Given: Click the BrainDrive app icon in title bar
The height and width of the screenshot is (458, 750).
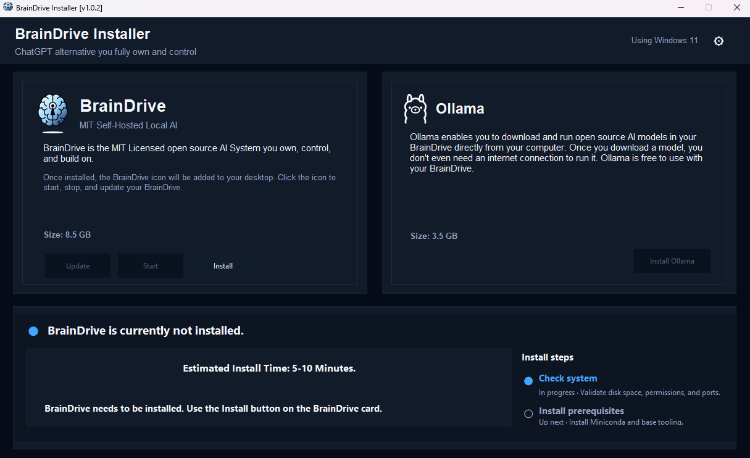Looking at the screenshot, I should coord(8,7).
